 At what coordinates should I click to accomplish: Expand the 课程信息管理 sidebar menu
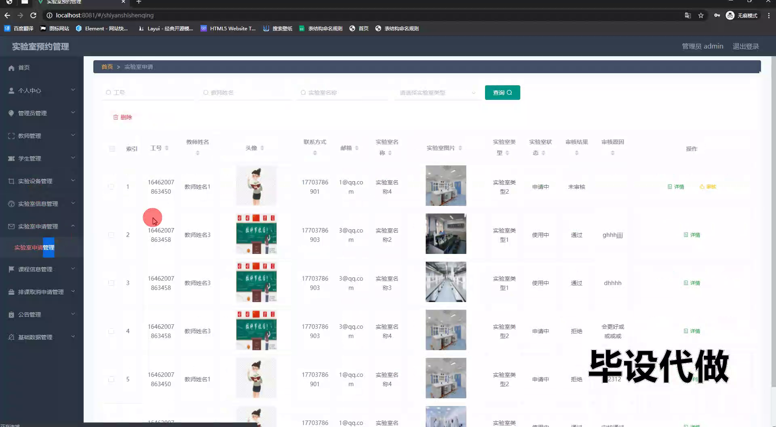pos(42,269)
